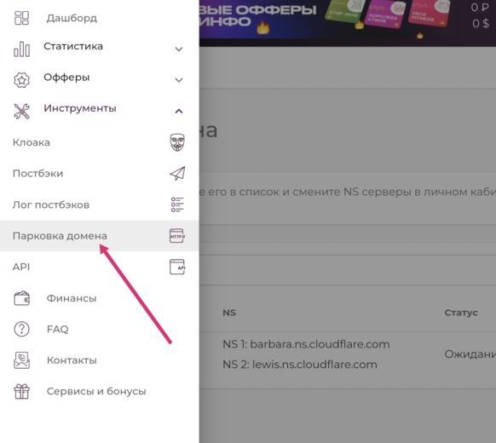This screenshot has height=443, width=496.
Task: Click the Лог постбэков list icon
Action: (x=177, y=204)
